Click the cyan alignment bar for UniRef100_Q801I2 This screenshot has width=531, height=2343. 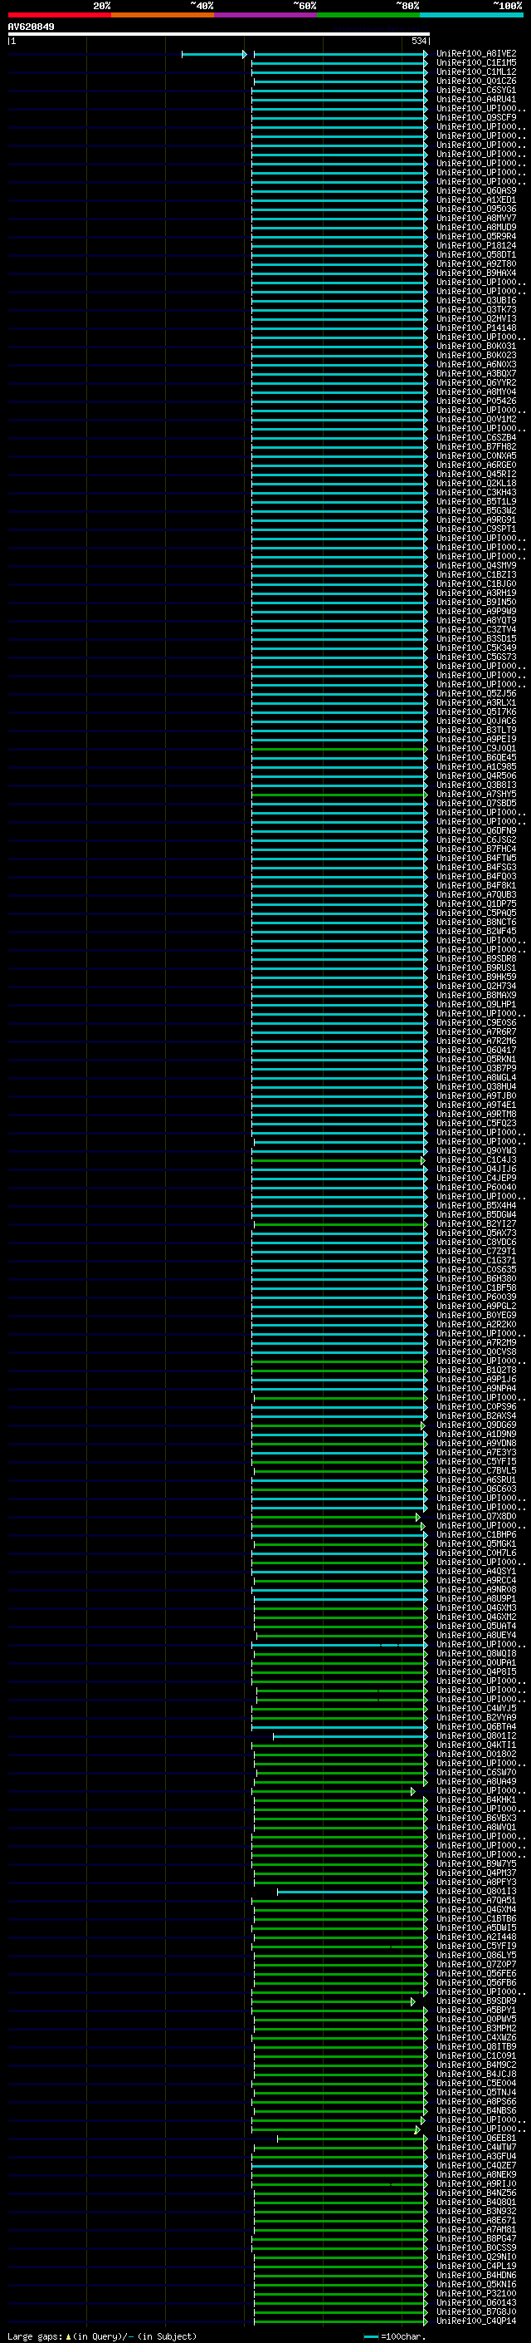coord(350,1735)
